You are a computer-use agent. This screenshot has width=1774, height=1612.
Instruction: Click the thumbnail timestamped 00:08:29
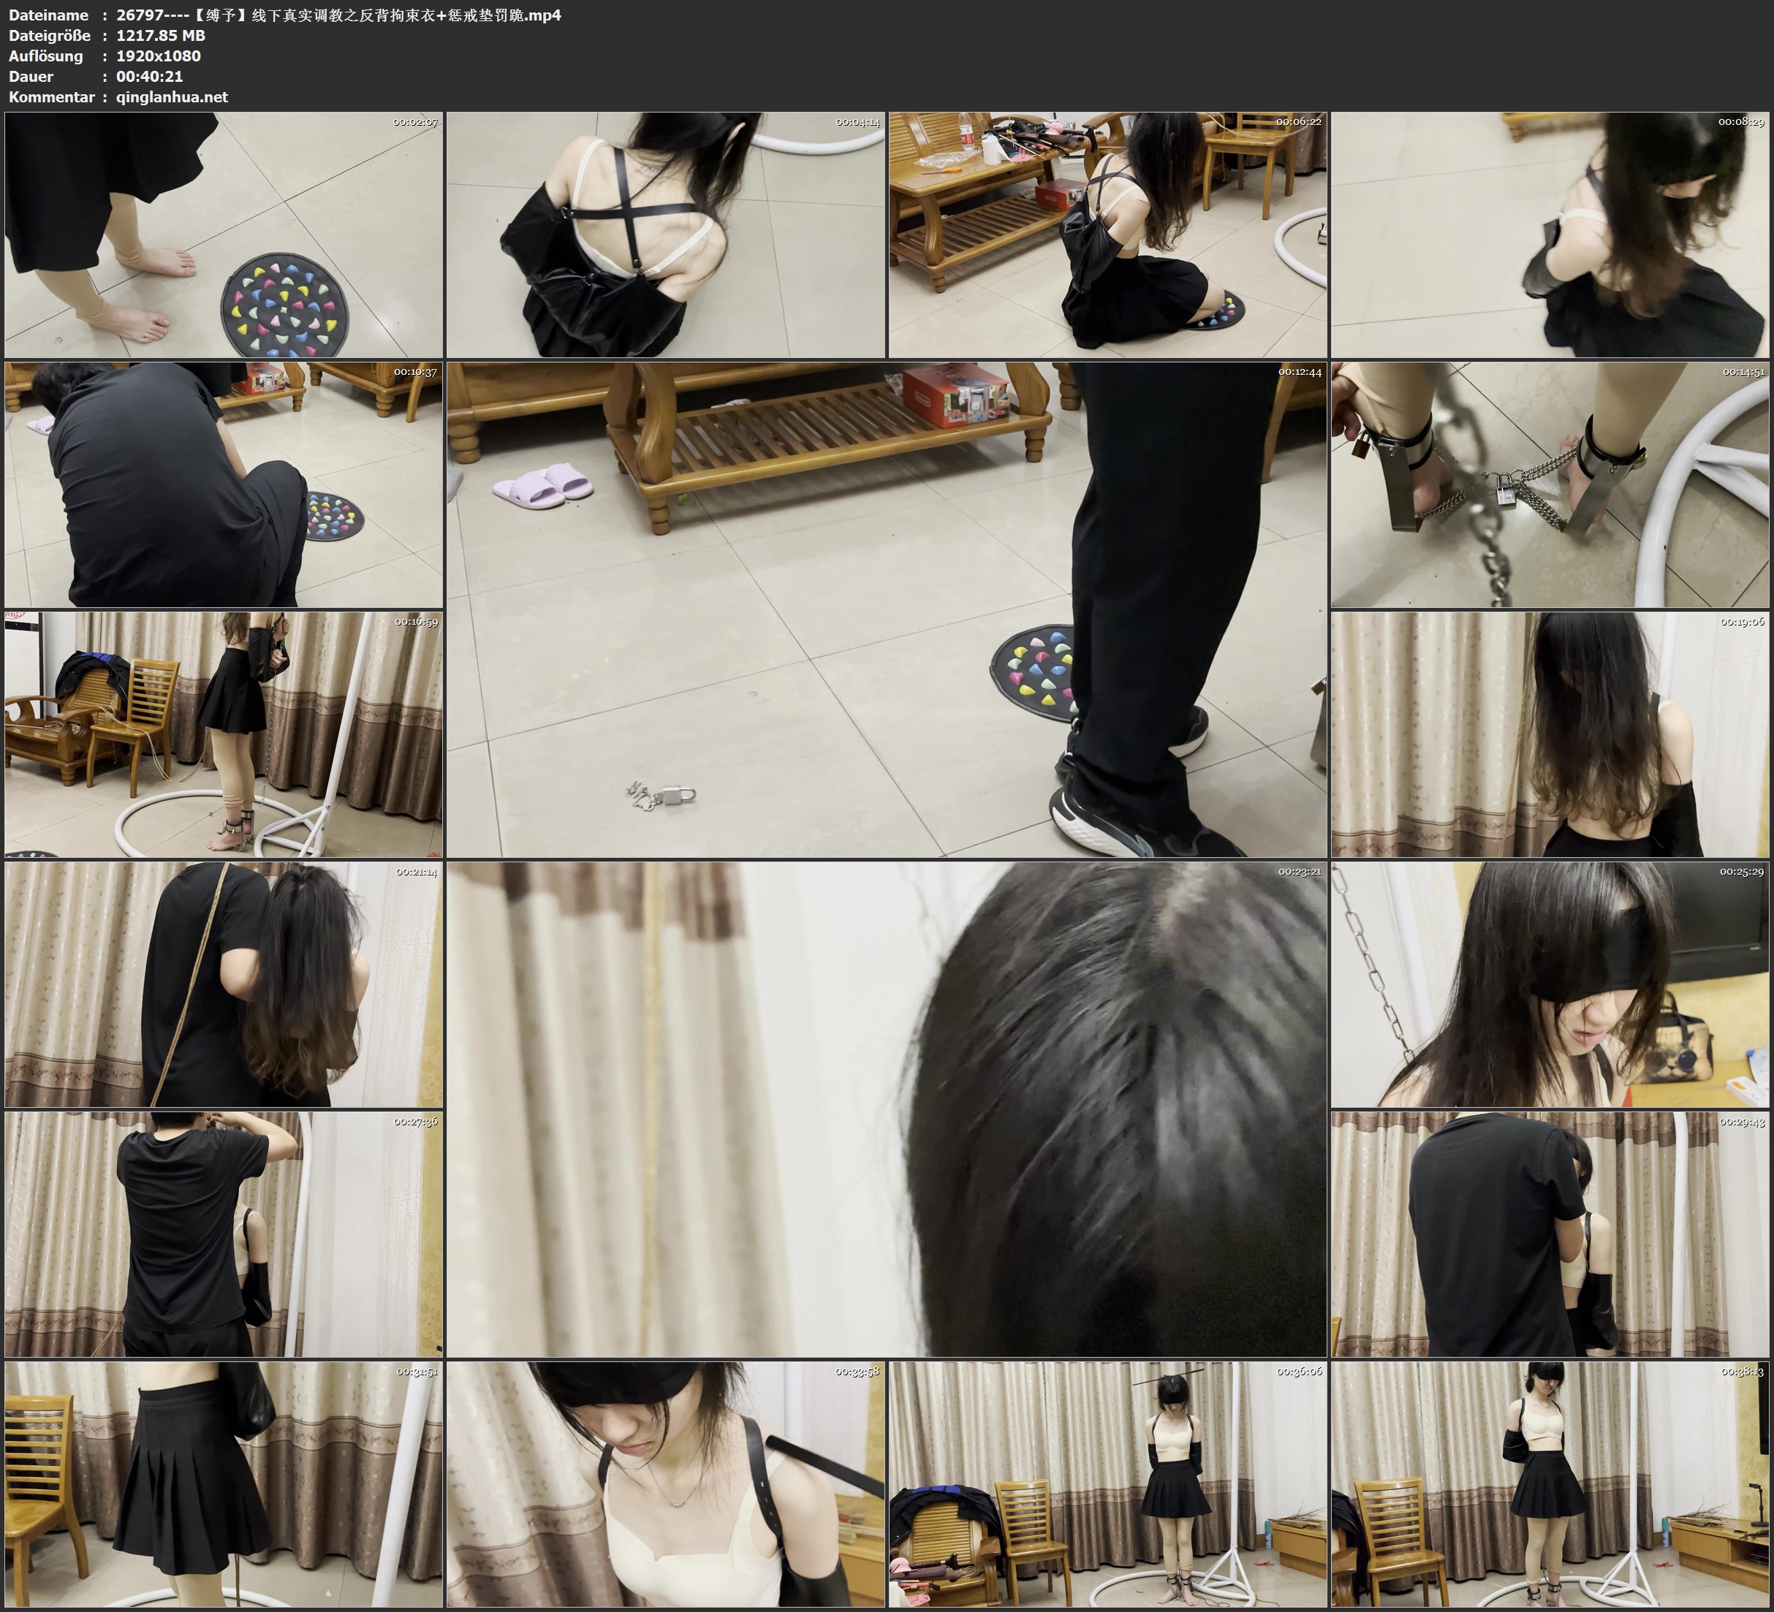point(1550,235)
